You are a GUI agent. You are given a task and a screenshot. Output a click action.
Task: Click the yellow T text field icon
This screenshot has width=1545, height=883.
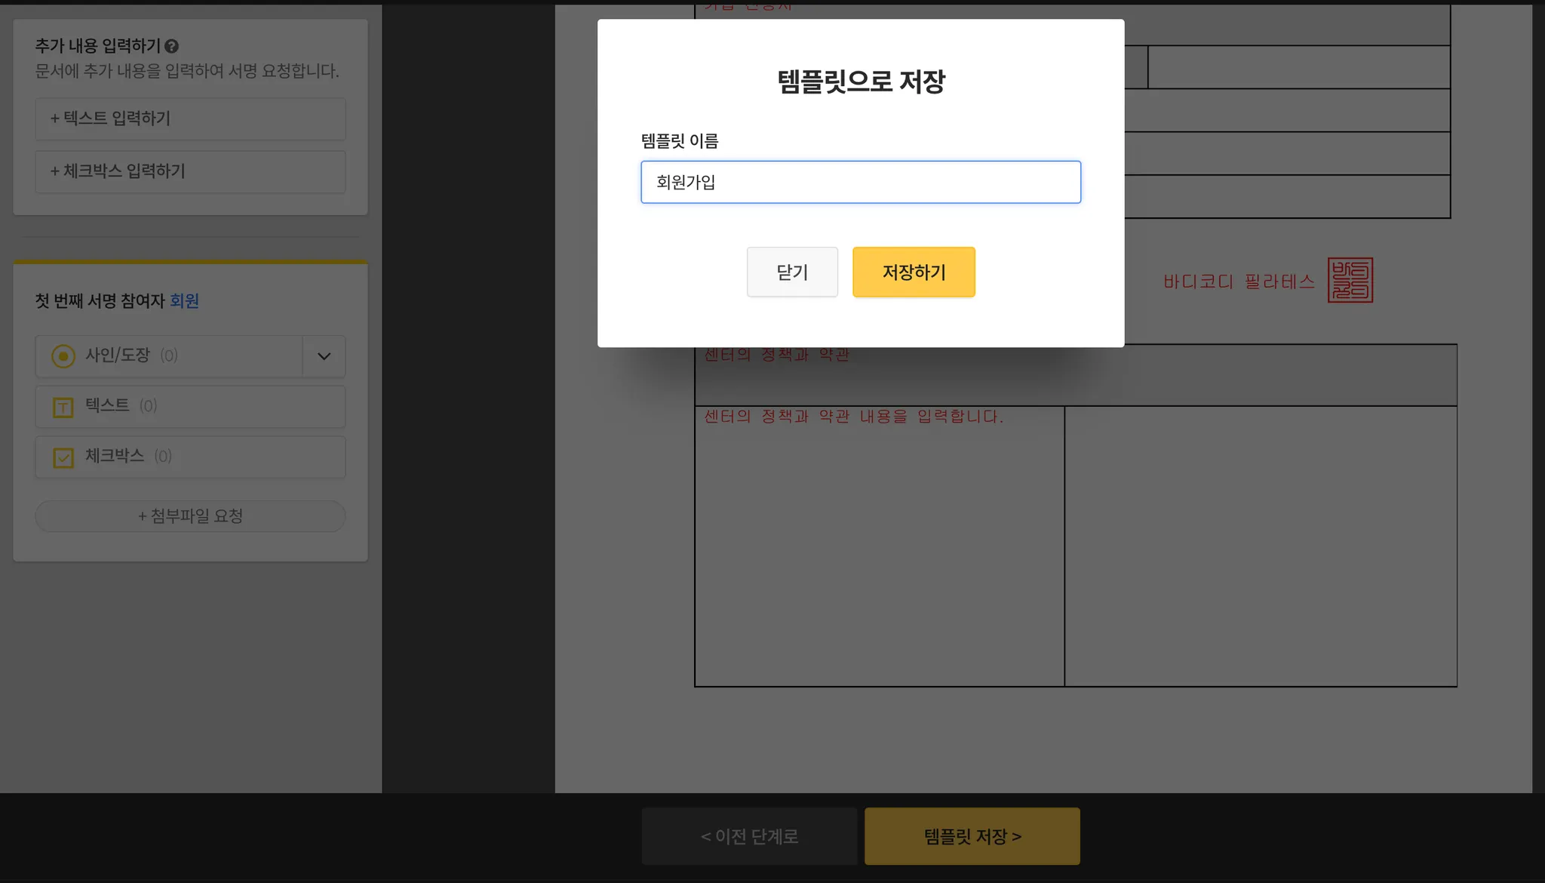(x=63, y=408)
